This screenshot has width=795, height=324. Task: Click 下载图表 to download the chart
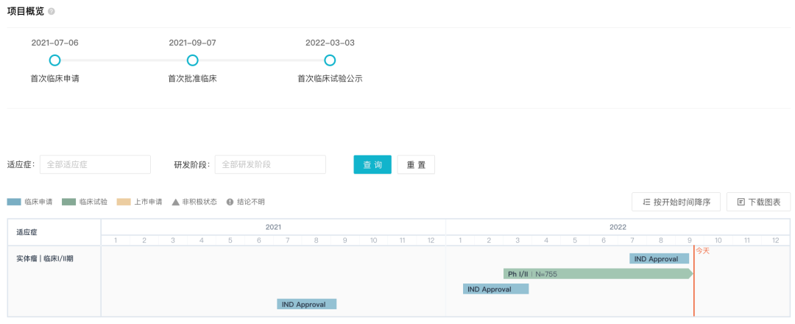point(758,202)
